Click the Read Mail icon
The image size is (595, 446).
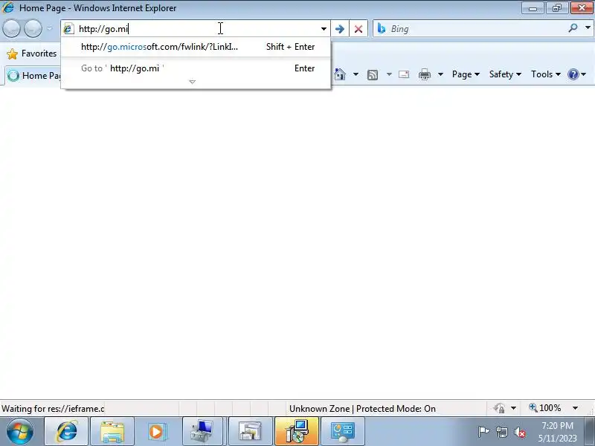coord(404,74)
